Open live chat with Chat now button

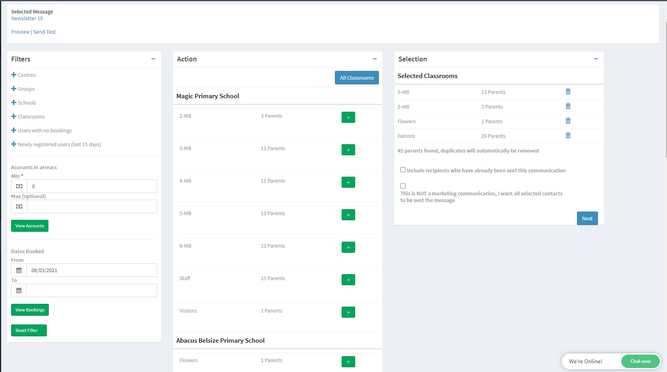640,361
